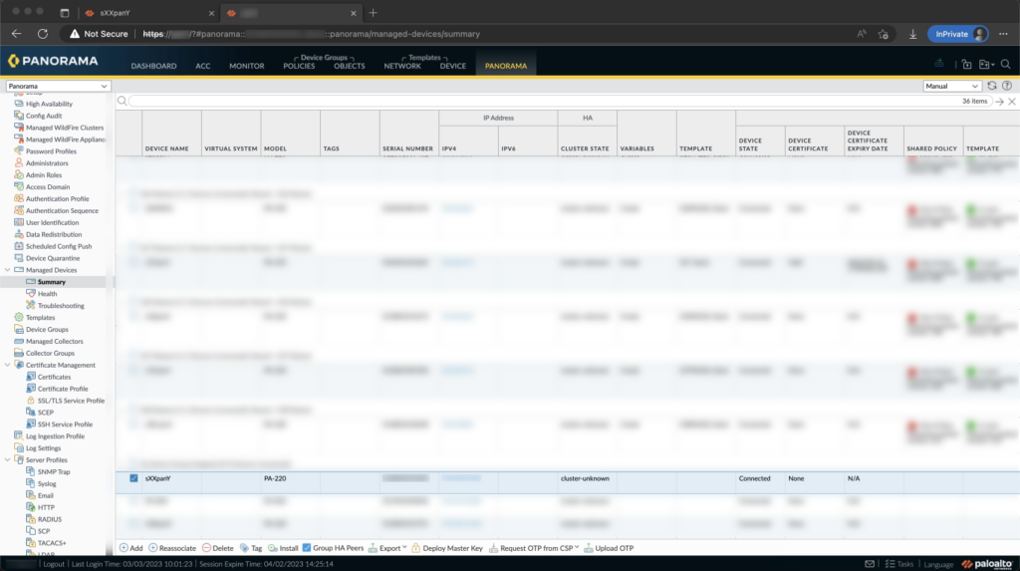
Task: Click the SNMP Trap icon
Action: pos(31,471)
